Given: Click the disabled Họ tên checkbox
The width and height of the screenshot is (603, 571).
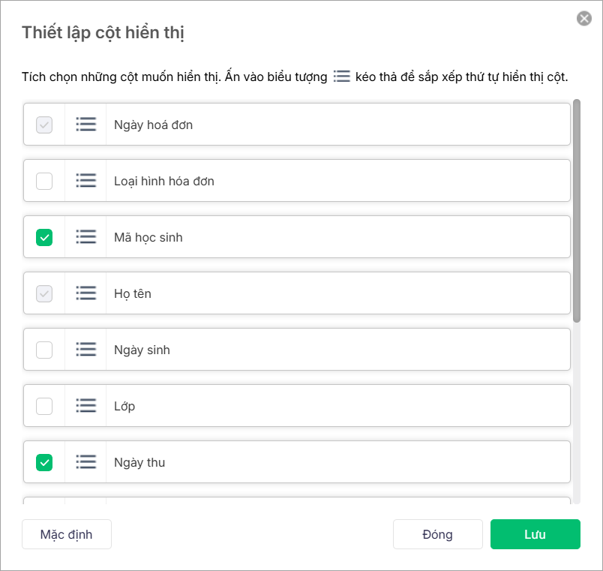Looking at the screenshot, I should pos(44,293).
